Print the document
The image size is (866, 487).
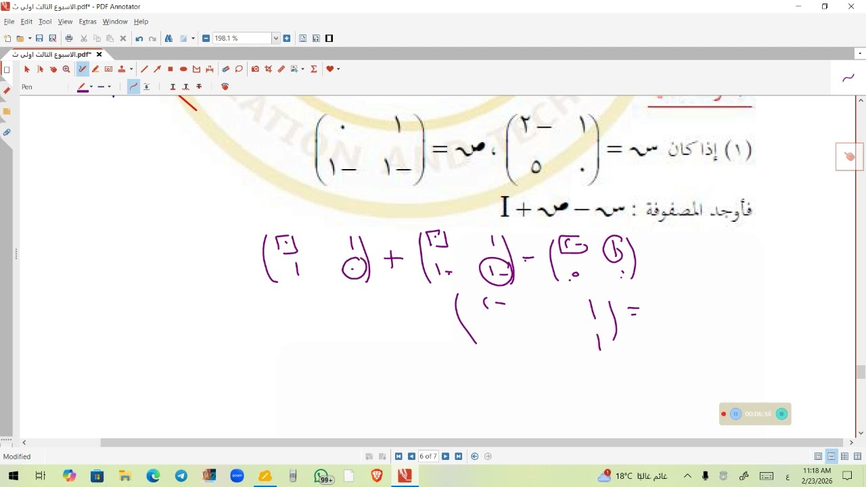pyautogui.click(x=68, y=39)
